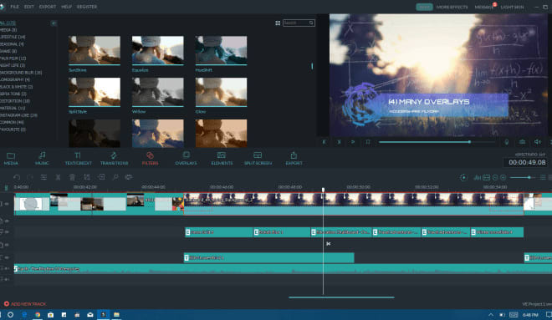This screenshot has width=552, height=320.
Task: Open the EDIT menu
Action: click(x=29, y=7)
